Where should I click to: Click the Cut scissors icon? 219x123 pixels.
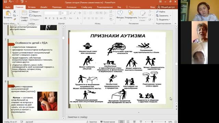coord(14,11)
